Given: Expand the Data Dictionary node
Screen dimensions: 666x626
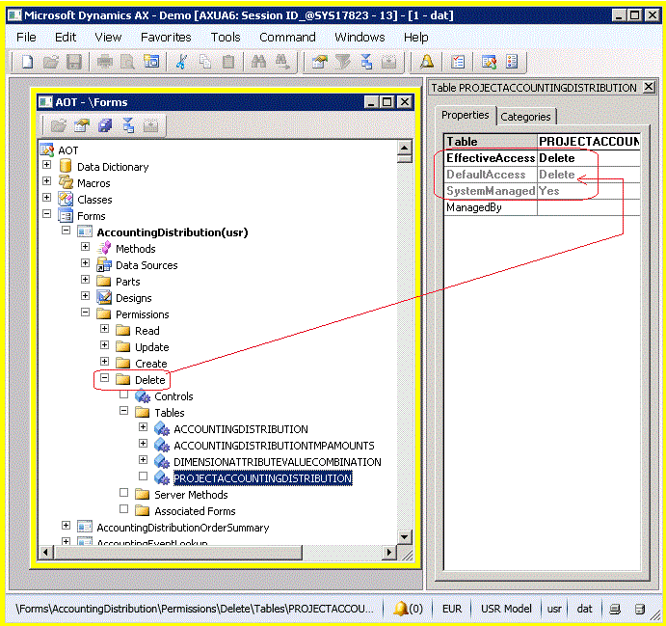Looking at the screenshot, I should [46, 165].
